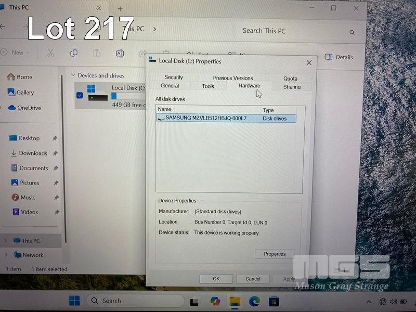Click the device Properties button

coord(275,254)
